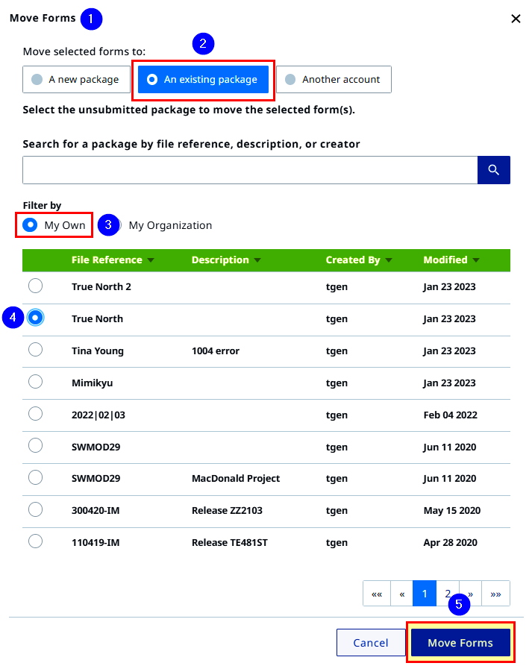Click the 'May 15 2020' modified date
The width and height of the screenshot is (532, 666).
point(452,511)
